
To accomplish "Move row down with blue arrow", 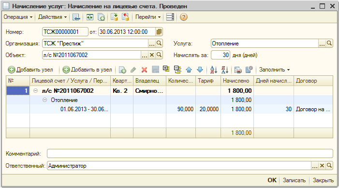I will tap(200, 70).
